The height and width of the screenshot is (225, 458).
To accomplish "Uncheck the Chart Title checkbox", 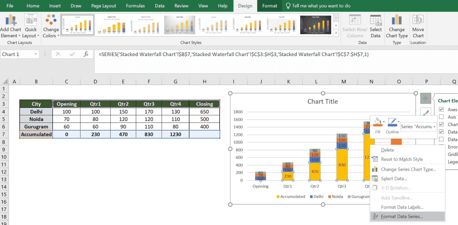I will [441, 124].
